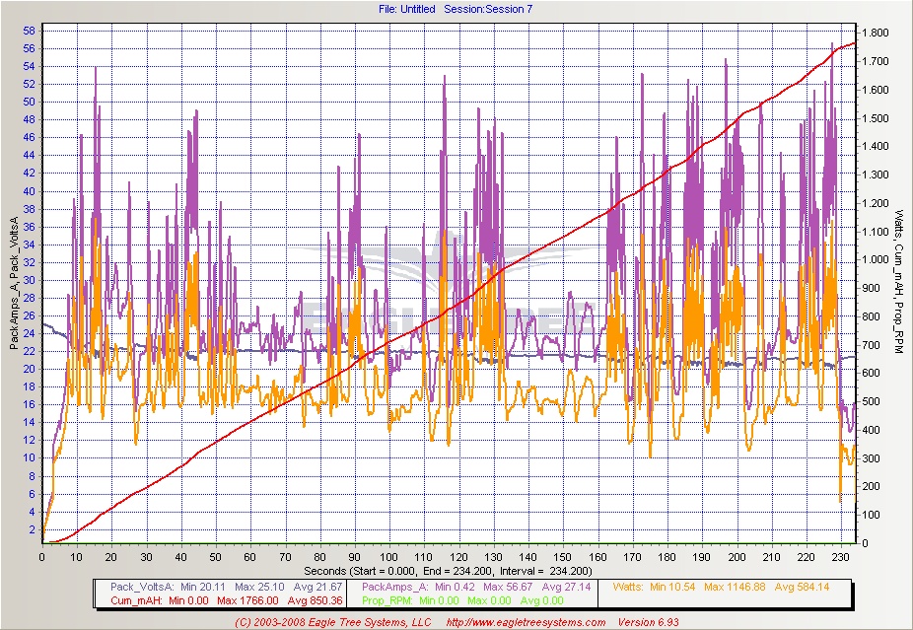
Task: Click the "180" tick on the seconds axis
Action: 667,557
